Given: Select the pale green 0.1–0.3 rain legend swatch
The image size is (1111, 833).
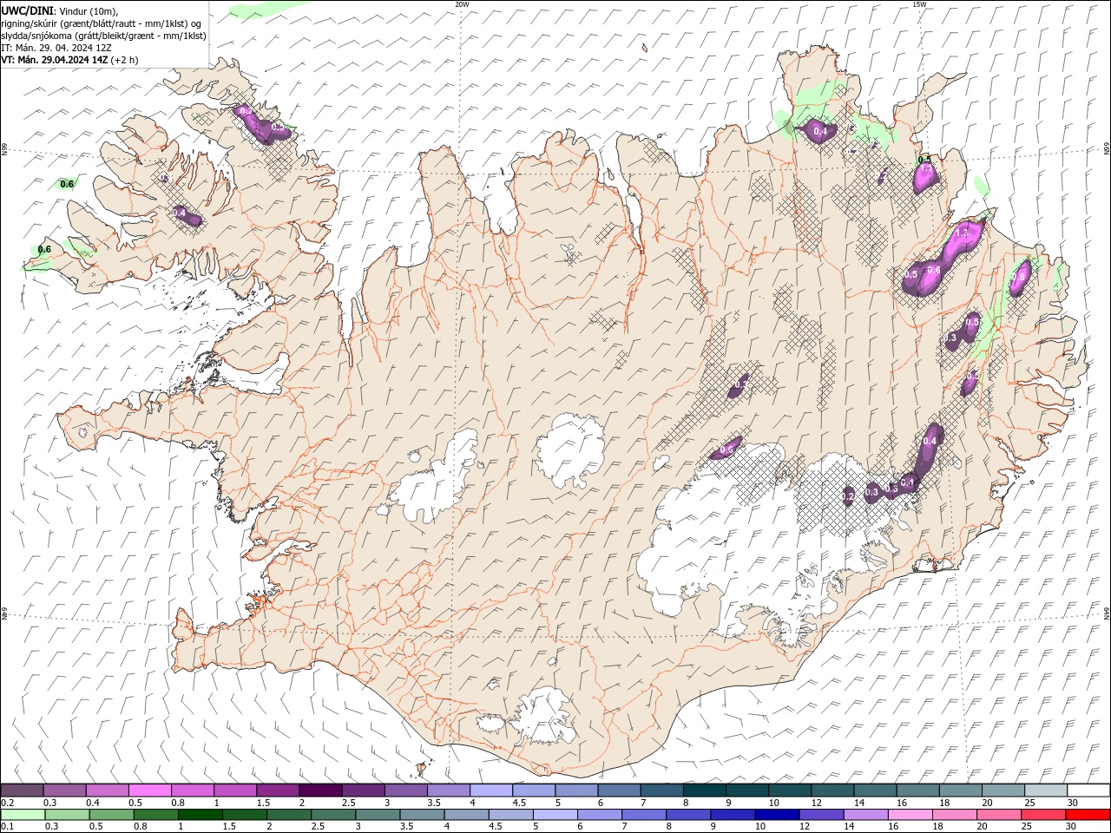Looking at the screenshot, I should tap(23, 815).
